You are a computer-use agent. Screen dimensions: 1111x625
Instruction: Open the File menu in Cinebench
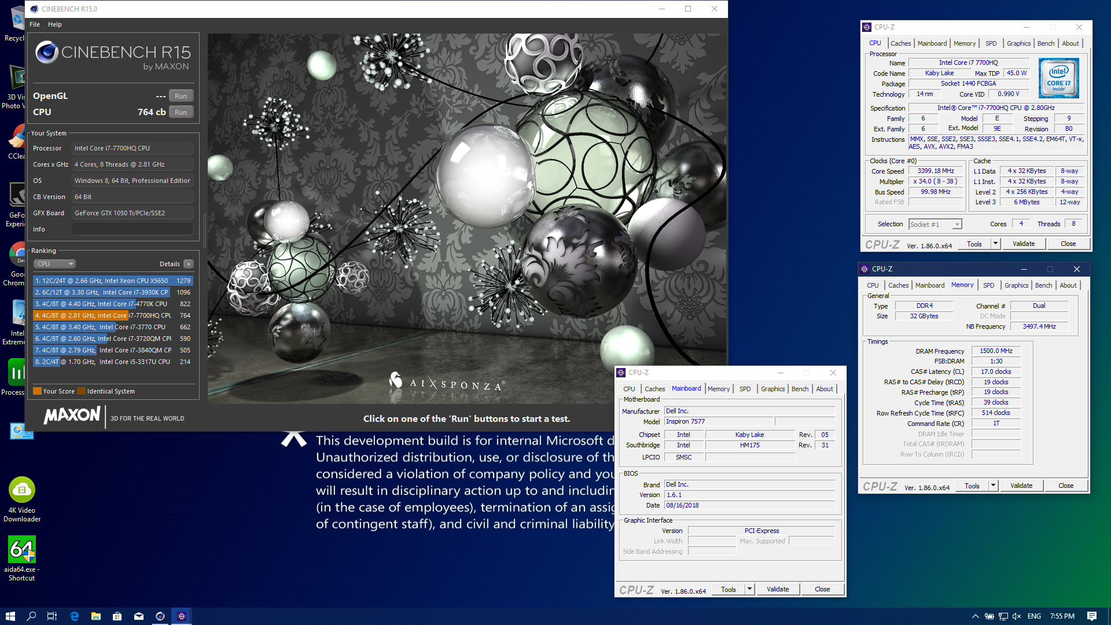tap(35, 24)
